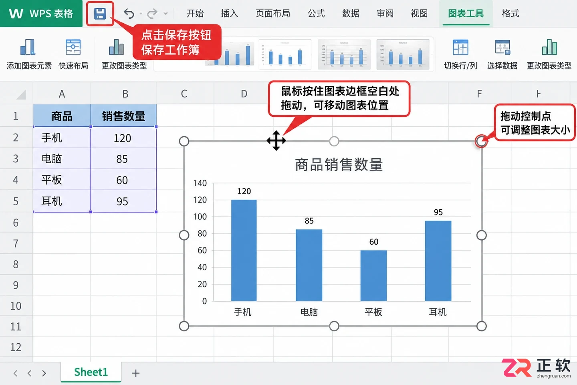Choose the third chart style thumbnail
This screenshot has height=385, width=577.
click(344, 54)
